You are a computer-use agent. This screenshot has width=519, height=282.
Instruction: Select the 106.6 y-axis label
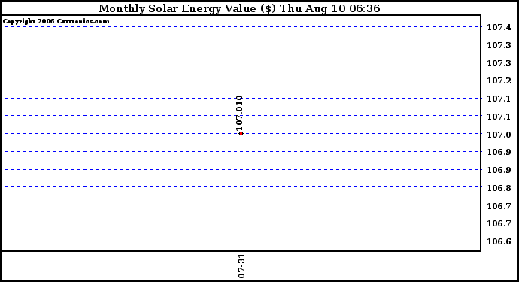499,241
